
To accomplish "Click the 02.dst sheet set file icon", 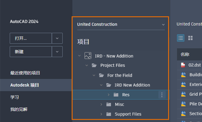I will 183,65.
